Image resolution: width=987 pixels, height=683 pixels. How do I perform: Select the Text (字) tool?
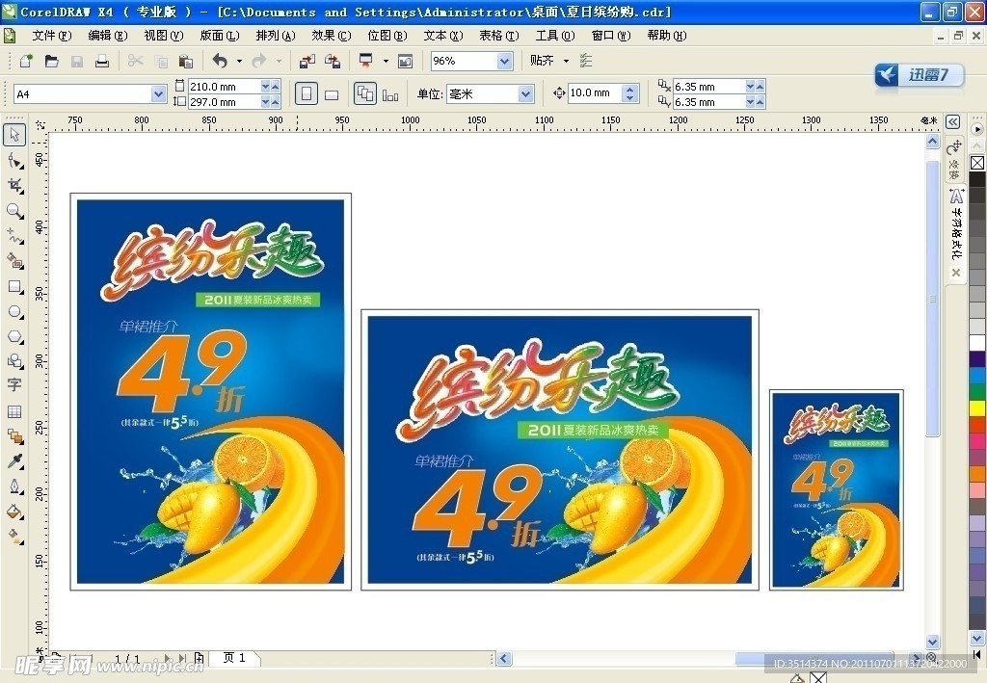click(14, 385)
